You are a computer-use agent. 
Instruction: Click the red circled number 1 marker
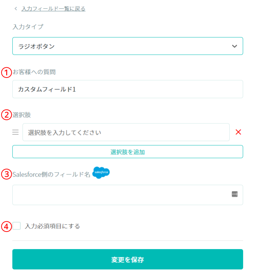7,72
